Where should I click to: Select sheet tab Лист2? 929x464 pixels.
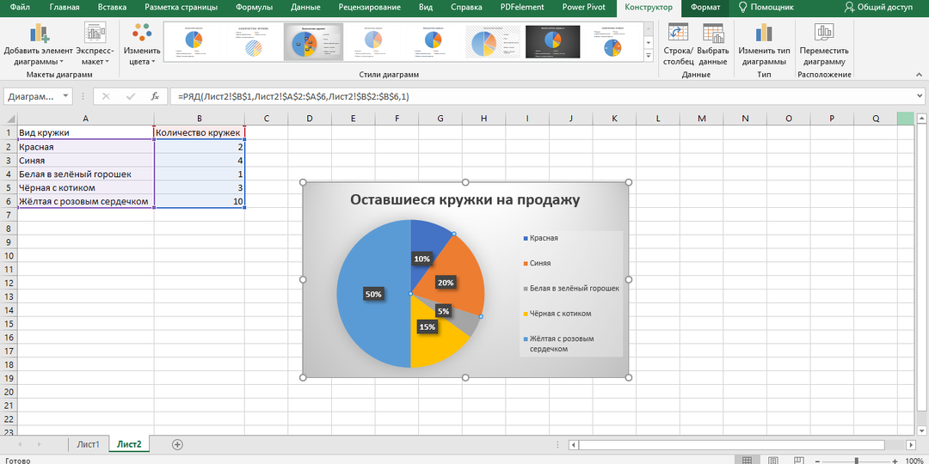coord(129,444)
